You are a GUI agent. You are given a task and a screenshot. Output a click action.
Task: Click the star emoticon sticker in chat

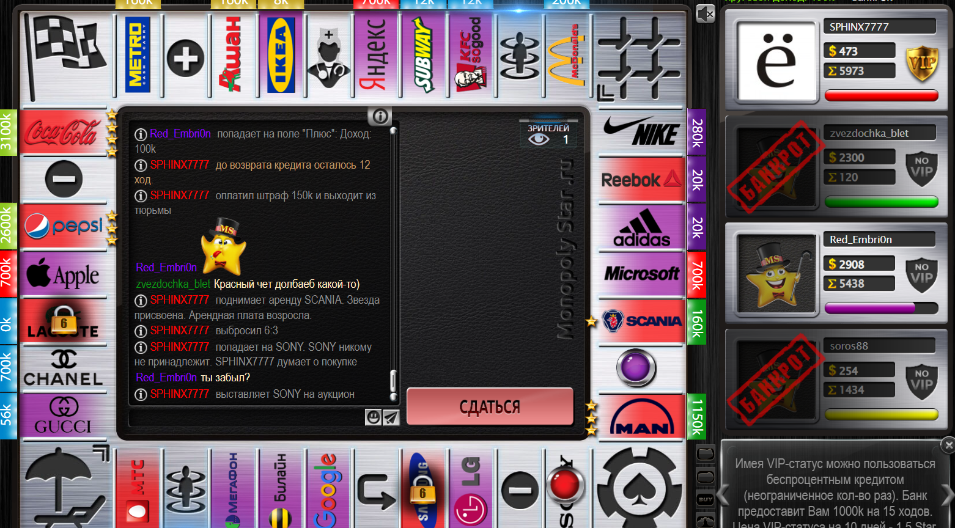(x=224, y=246)
